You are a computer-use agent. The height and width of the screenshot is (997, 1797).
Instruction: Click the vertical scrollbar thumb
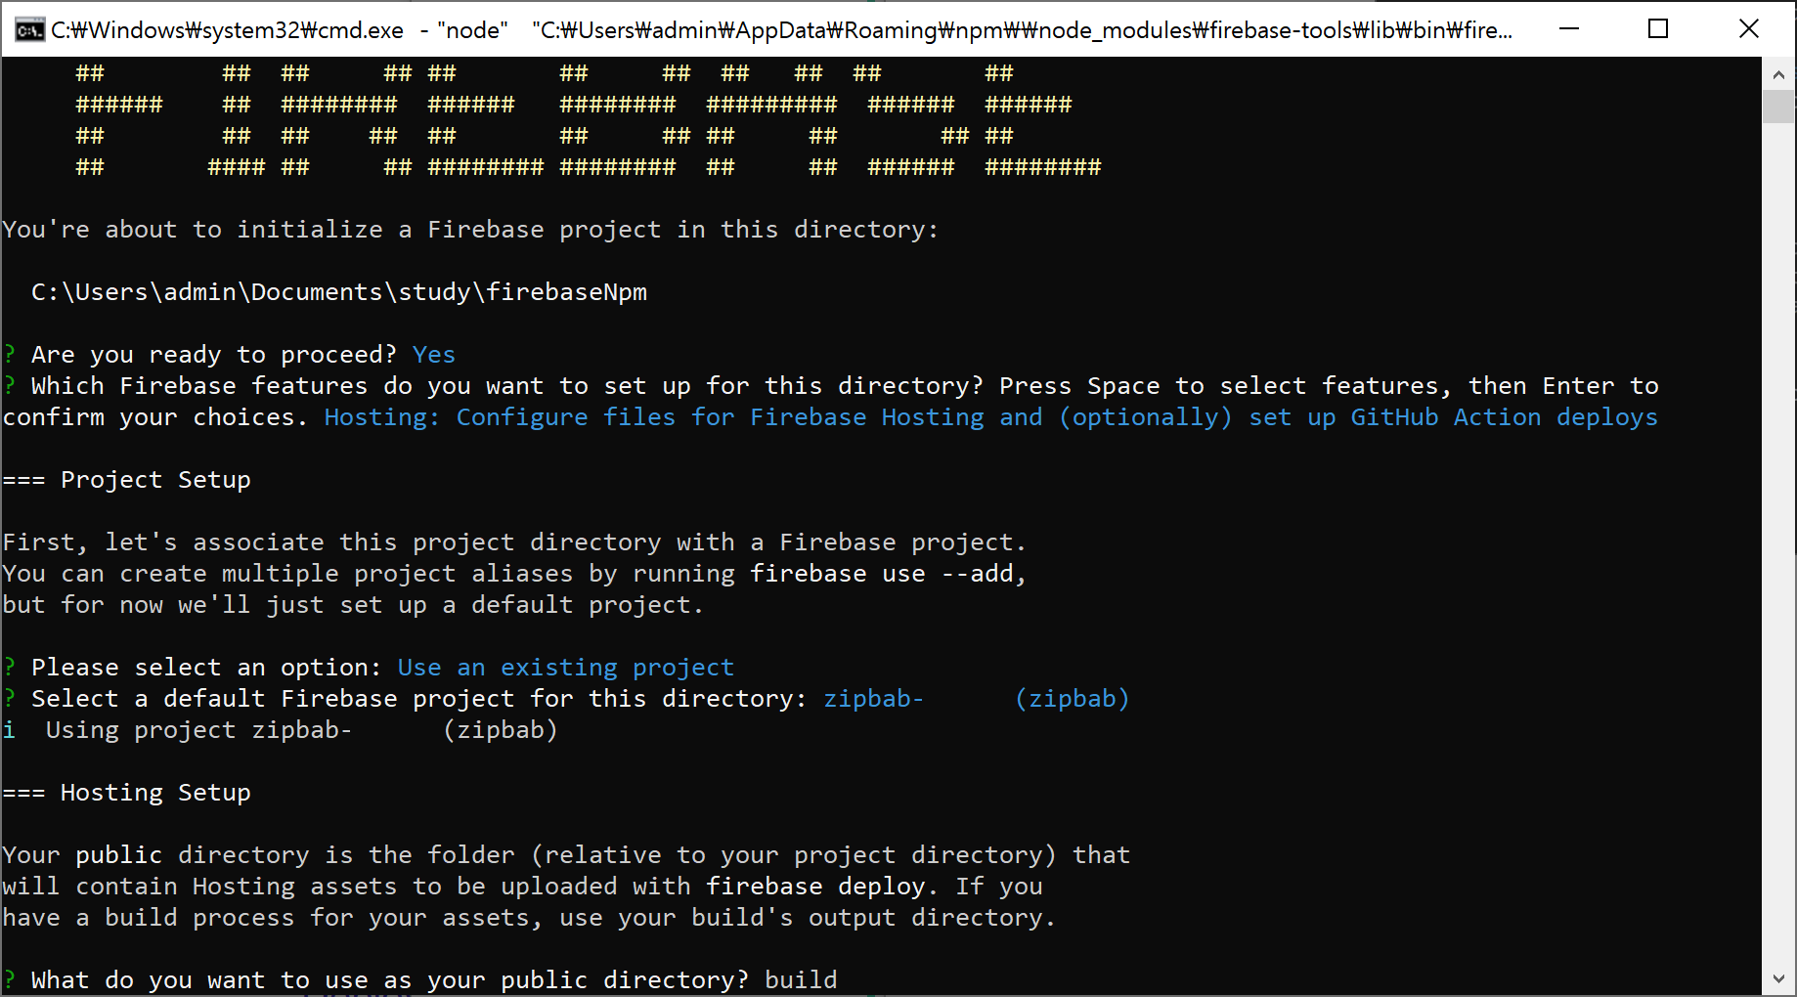(x=1778, y=107)
